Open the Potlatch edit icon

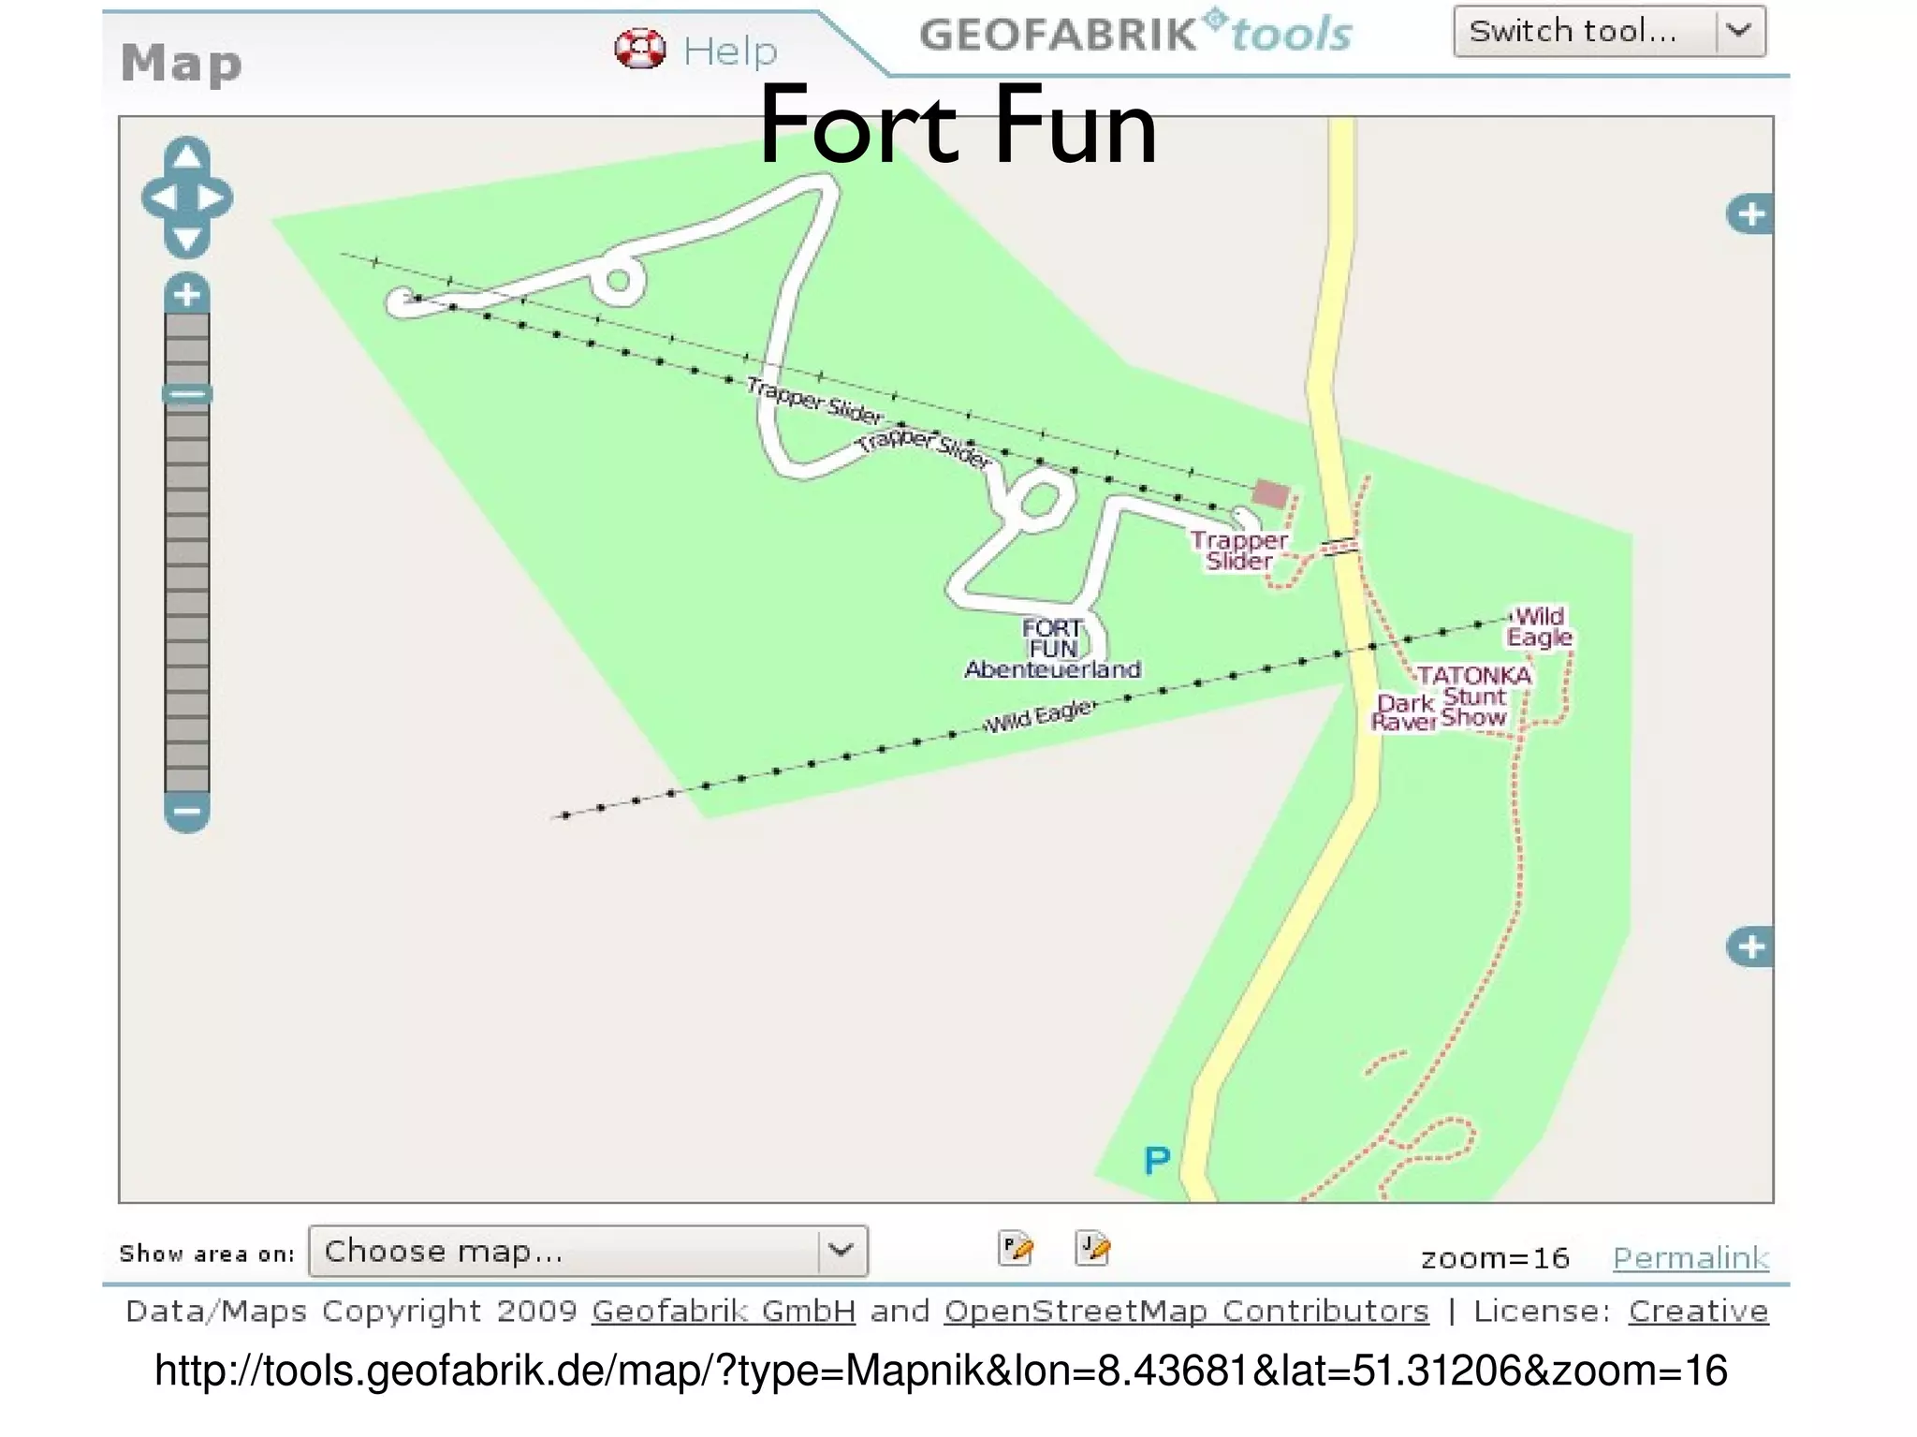(x=1017, y=1248)
